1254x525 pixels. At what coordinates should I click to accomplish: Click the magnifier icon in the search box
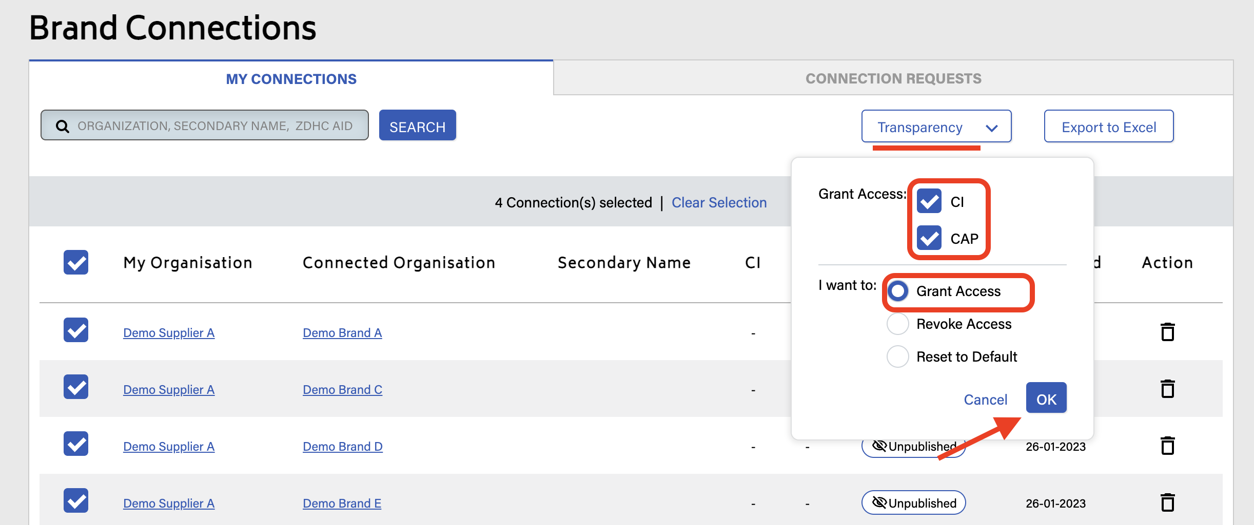[x=62, y=126]
